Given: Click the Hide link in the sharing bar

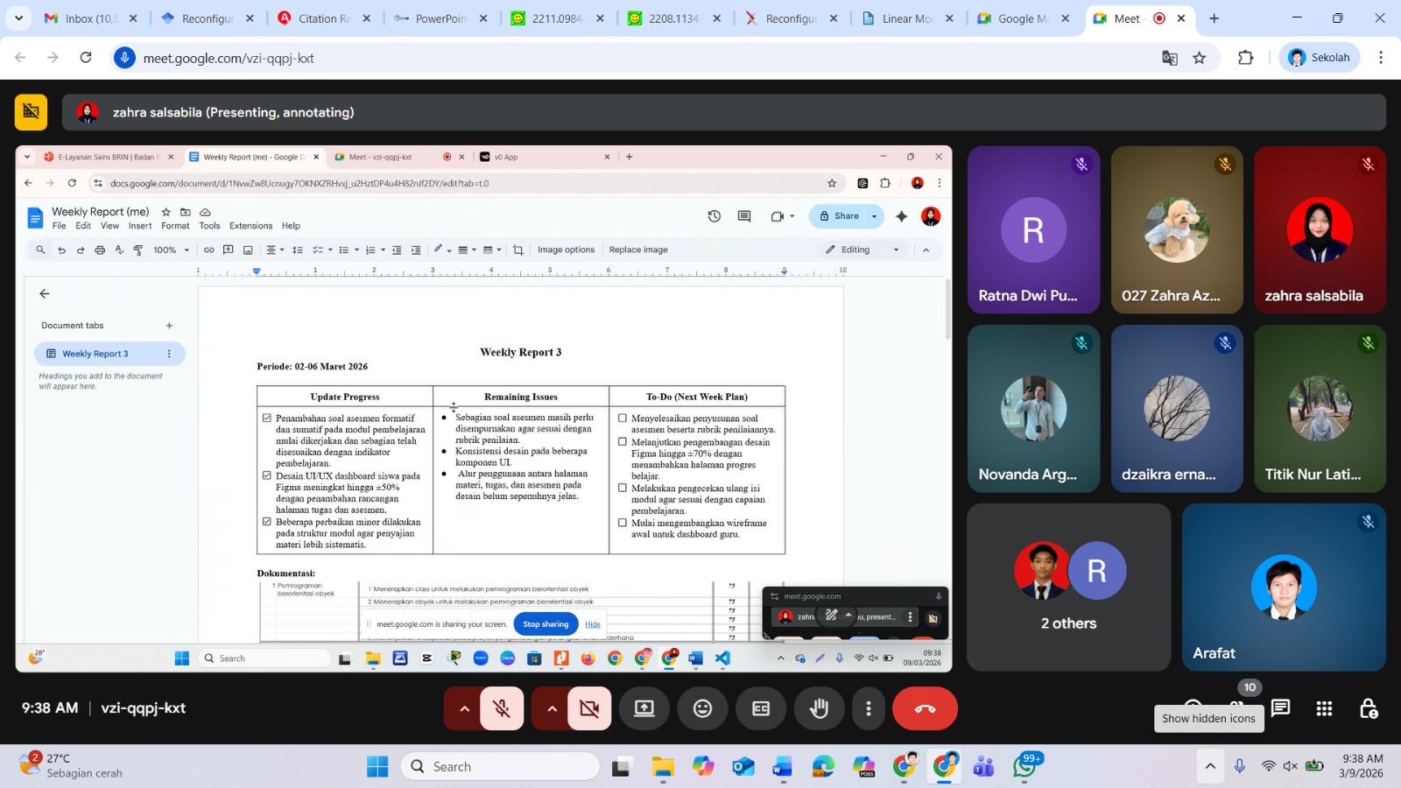Looking at the screenshot, I should click(x=593, y=624).
